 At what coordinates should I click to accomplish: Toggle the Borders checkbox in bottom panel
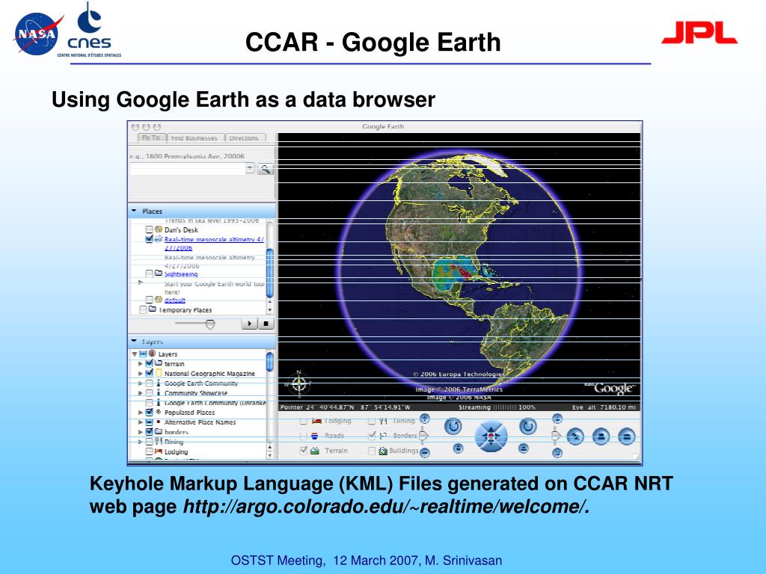tap(372, 436)
